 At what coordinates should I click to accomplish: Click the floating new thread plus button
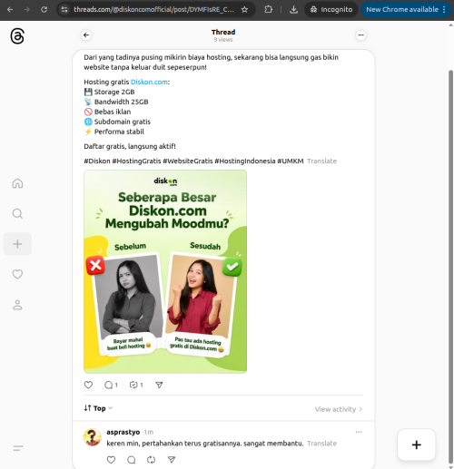417,445
